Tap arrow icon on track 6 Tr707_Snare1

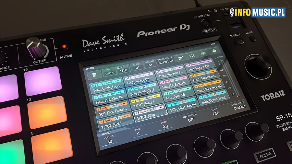[x=156, y=96]
